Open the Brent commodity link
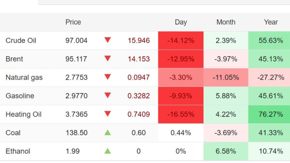The width and height of the screenshot is (290, 163). click(x=14, y=59)
